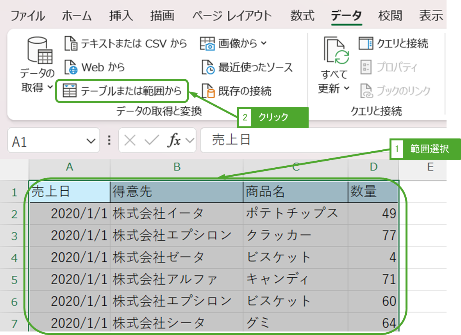This screenshot has width=461, height=335.
Task: Click 既存の接続 existing connections
Action: pos(237,91)
